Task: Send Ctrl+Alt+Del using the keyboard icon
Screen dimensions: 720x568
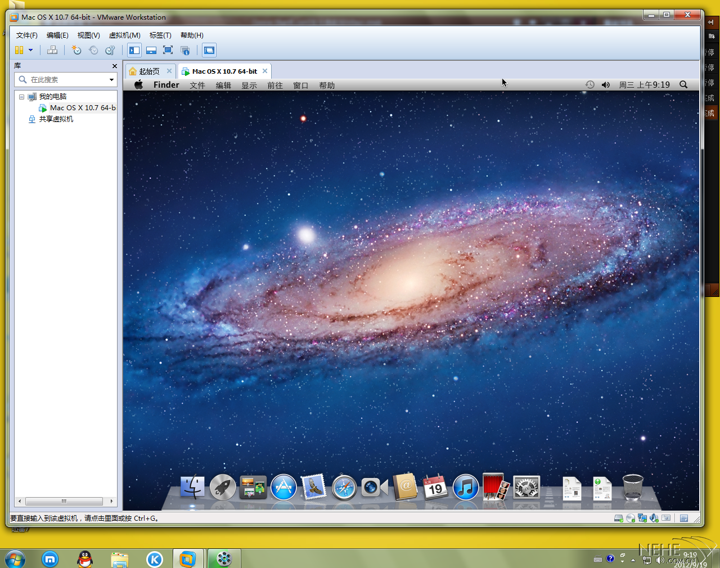Action: pos(52,50)
